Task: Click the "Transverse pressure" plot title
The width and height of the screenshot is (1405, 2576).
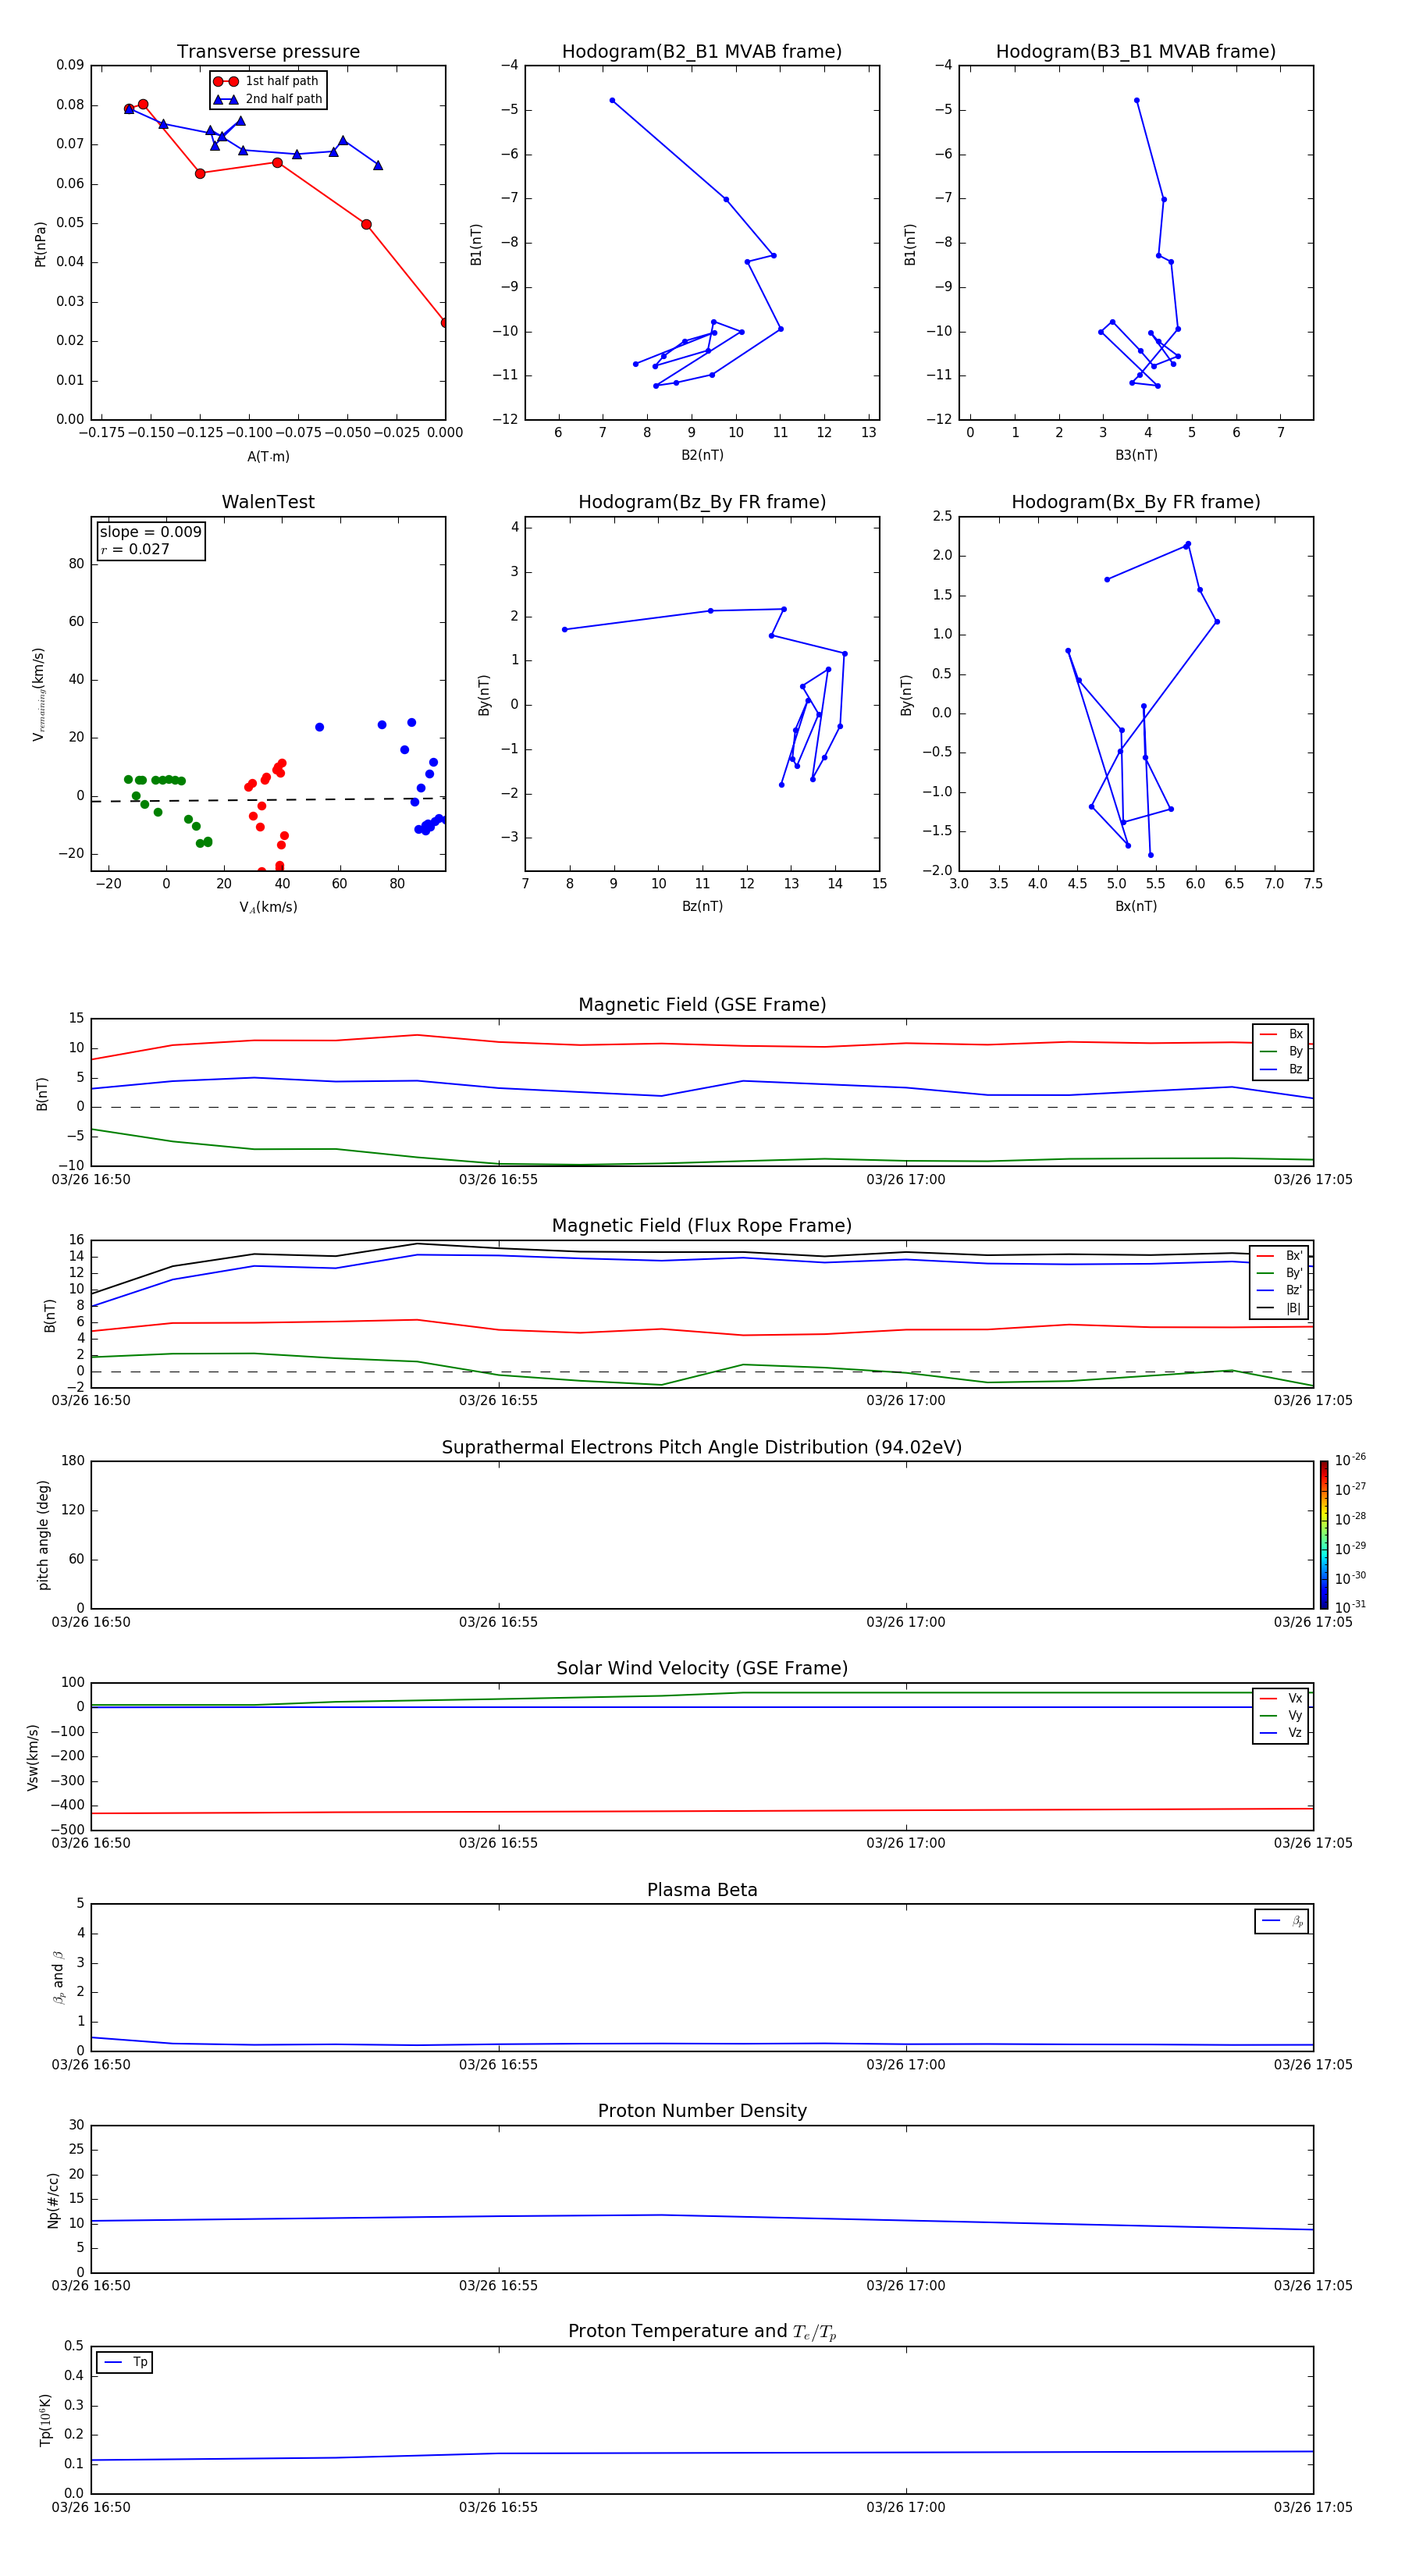Action: pyautogui.click(x=268, y=52)
